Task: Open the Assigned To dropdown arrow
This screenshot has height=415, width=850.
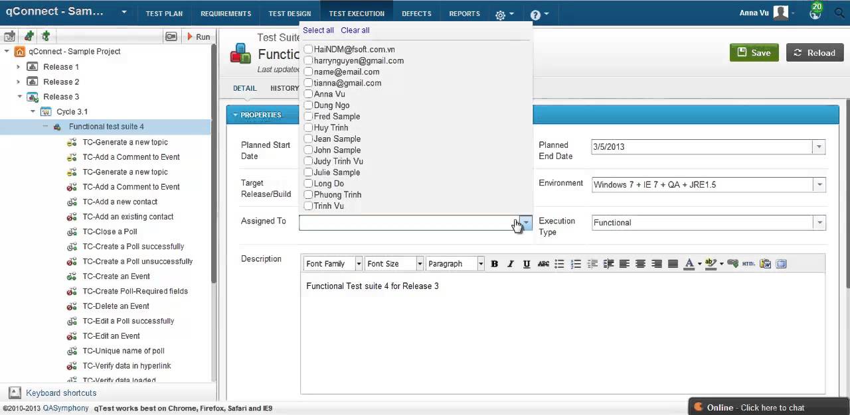Action: 526,223
